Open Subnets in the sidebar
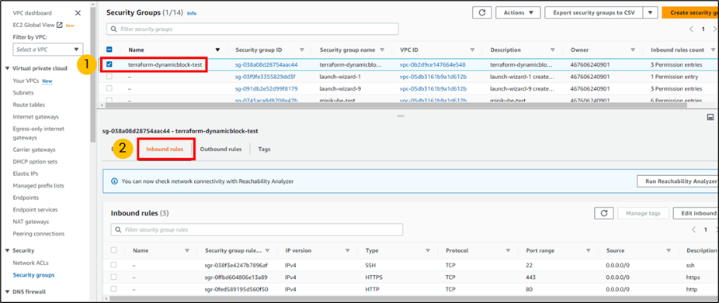Screen dimensions: 719x303 (23, 92)
